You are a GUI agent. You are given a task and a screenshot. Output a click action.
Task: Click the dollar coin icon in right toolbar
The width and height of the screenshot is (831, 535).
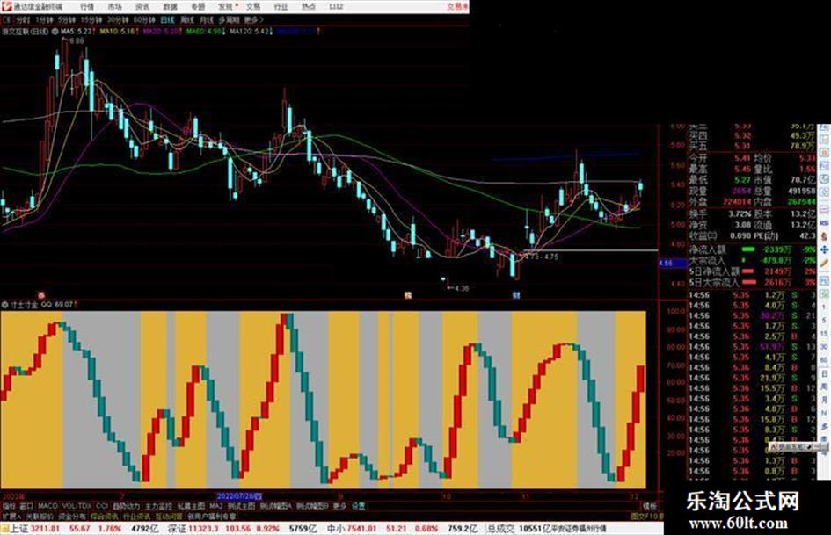(824, 236)
